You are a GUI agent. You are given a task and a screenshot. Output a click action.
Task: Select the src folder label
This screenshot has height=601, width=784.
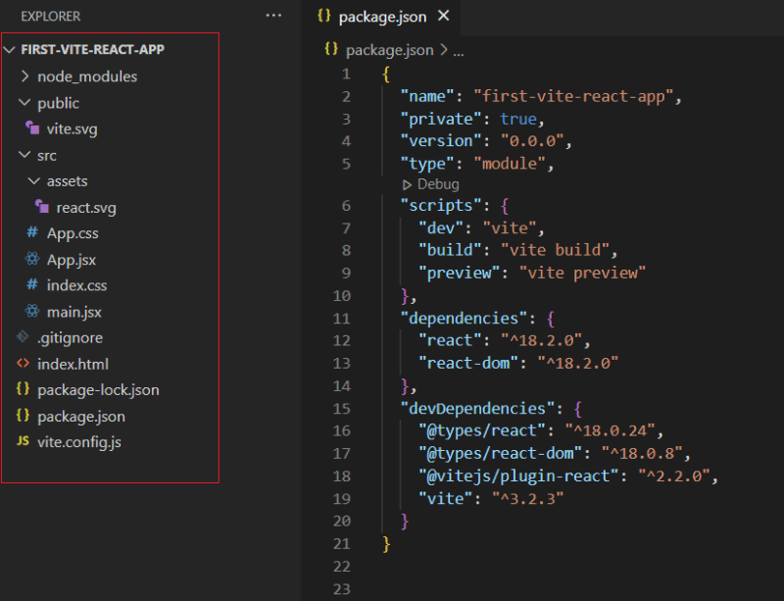[x=47, y=156]
